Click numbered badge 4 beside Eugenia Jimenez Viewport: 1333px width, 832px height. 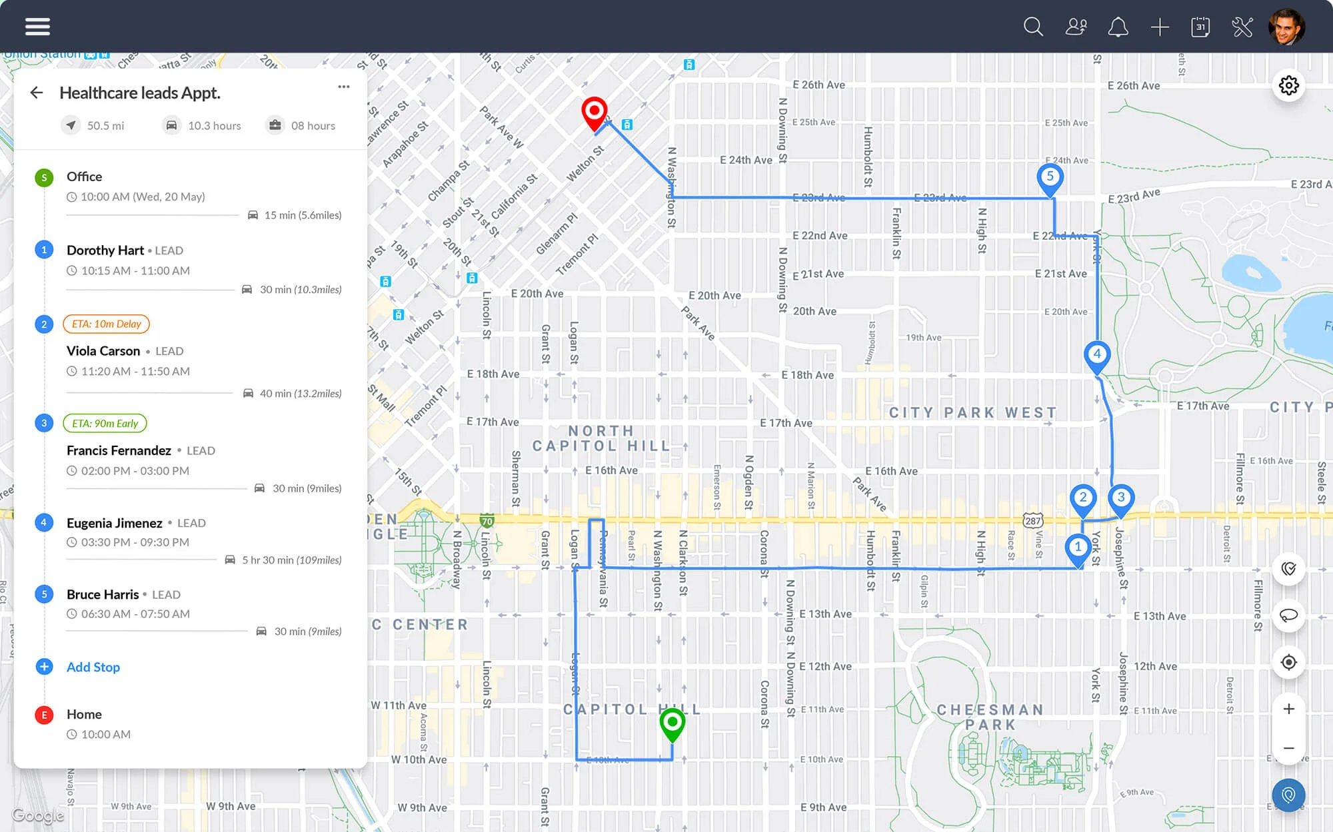tap(44, 522)
